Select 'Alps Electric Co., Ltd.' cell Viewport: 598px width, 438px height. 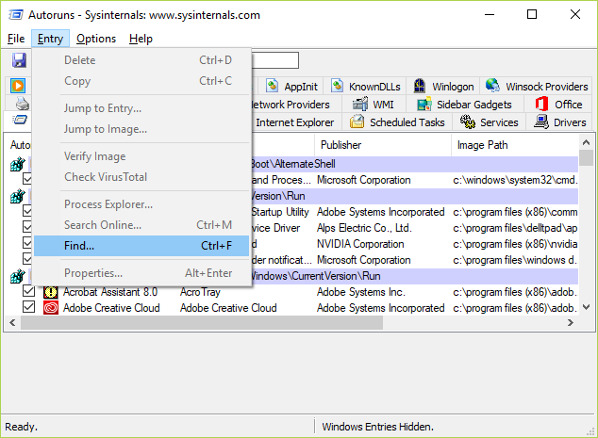364,228
